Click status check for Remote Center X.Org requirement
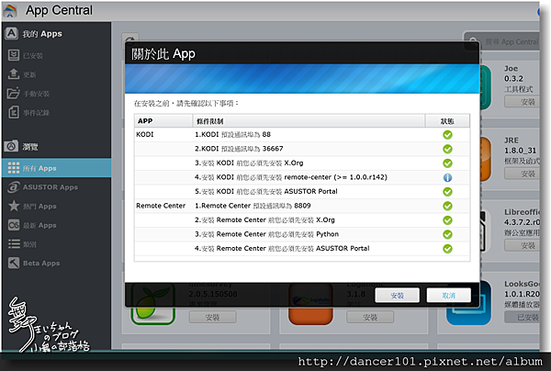 pyautogui.click(x=447, y=219)
